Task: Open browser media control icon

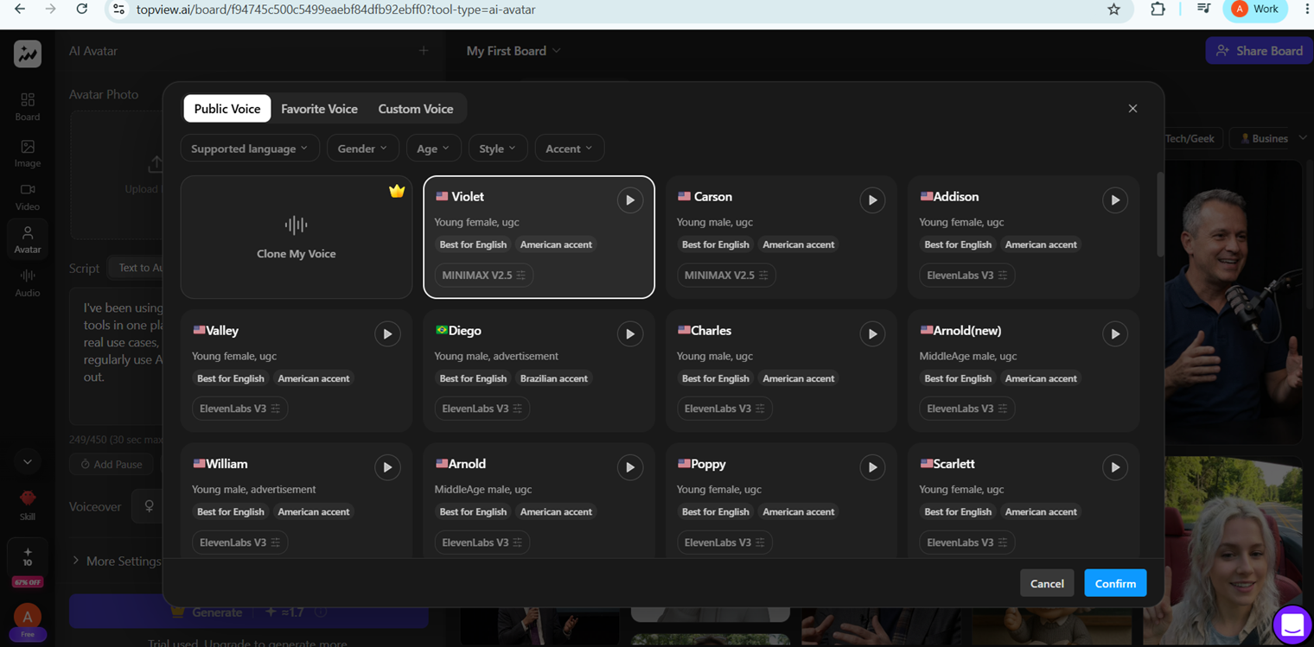Action: pos(1203,9)
